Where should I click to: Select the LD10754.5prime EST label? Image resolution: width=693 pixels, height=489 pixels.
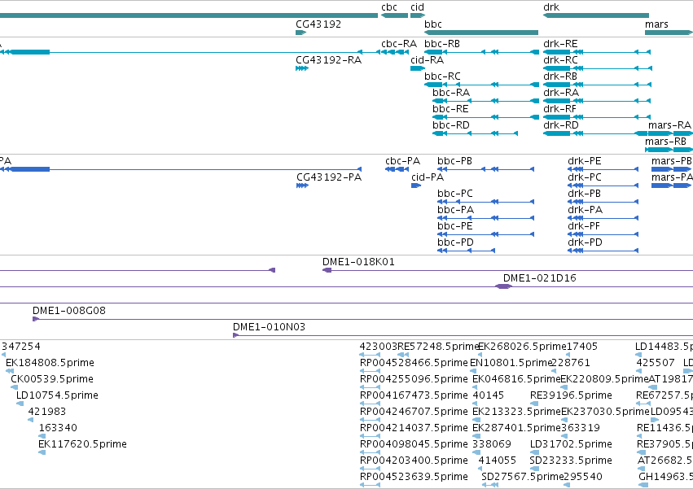click(x=57, y=396)
